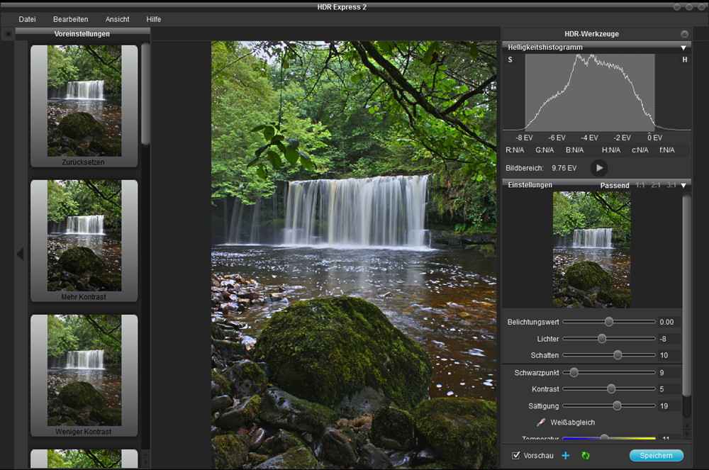Click the green refresh arrows icon

tap(586, 456)
